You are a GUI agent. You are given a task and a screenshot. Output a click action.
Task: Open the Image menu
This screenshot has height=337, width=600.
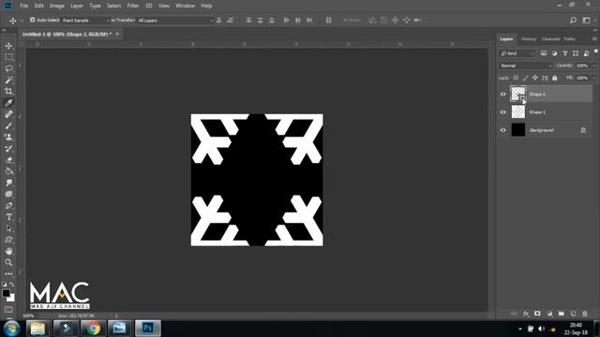[x=57, y=6]
